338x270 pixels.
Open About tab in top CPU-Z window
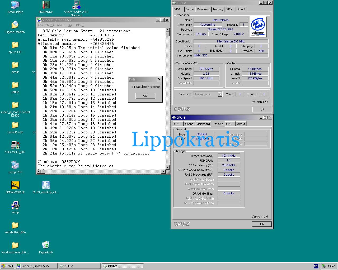[x=241, y=9]
